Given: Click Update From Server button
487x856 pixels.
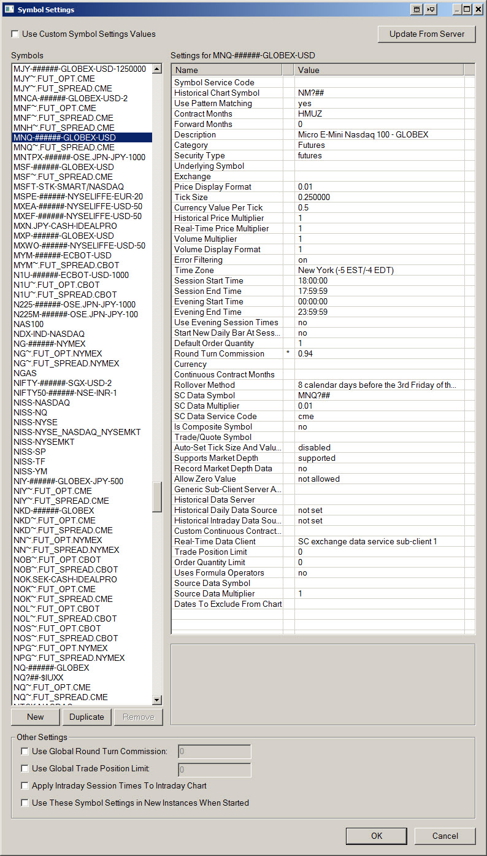Looking at the screenshot, I should 427,34.
